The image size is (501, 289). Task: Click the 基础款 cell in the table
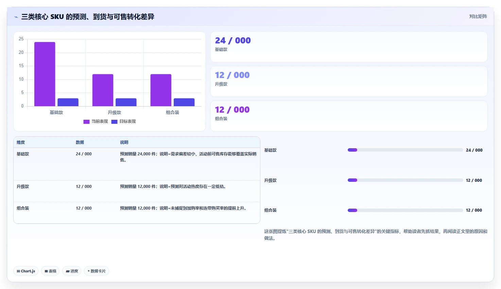click(x=23, y=154)
